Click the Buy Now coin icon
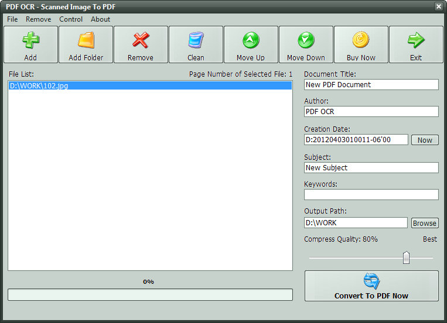 361,40
